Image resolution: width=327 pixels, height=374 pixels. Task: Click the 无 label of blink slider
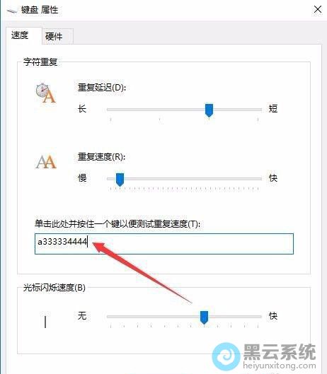click(x=82, y=316)
